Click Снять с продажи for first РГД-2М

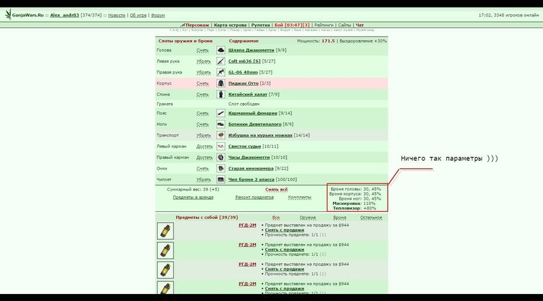pyautogui.click(x=284, y=230)
